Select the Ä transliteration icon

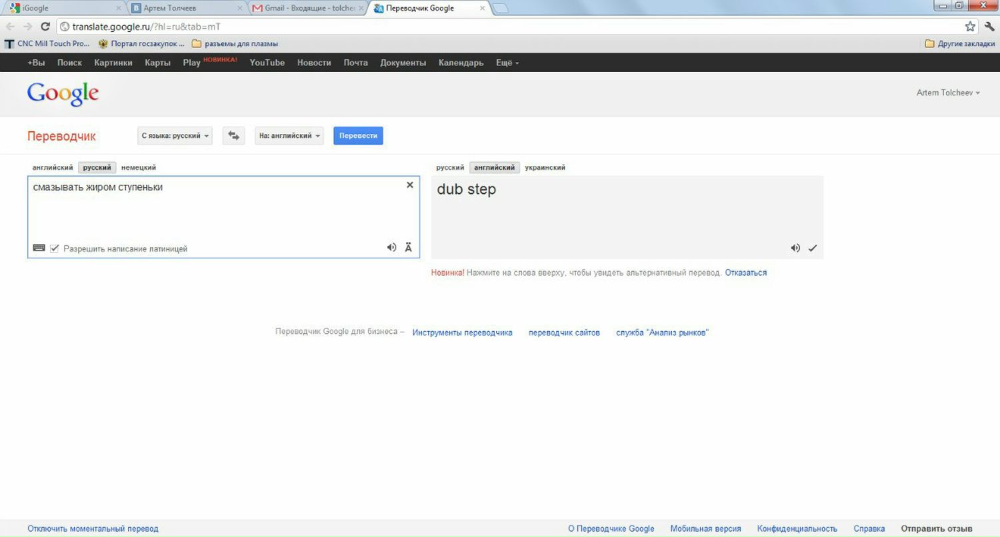(408, 247)
